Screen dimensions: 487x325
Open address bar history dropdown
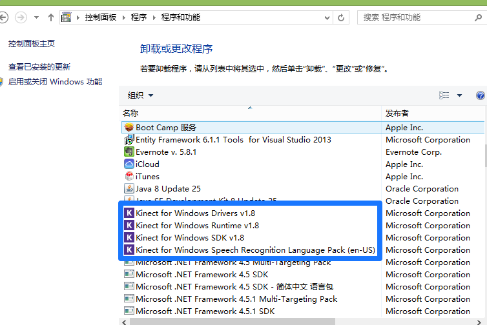click(x=327, y=17)
